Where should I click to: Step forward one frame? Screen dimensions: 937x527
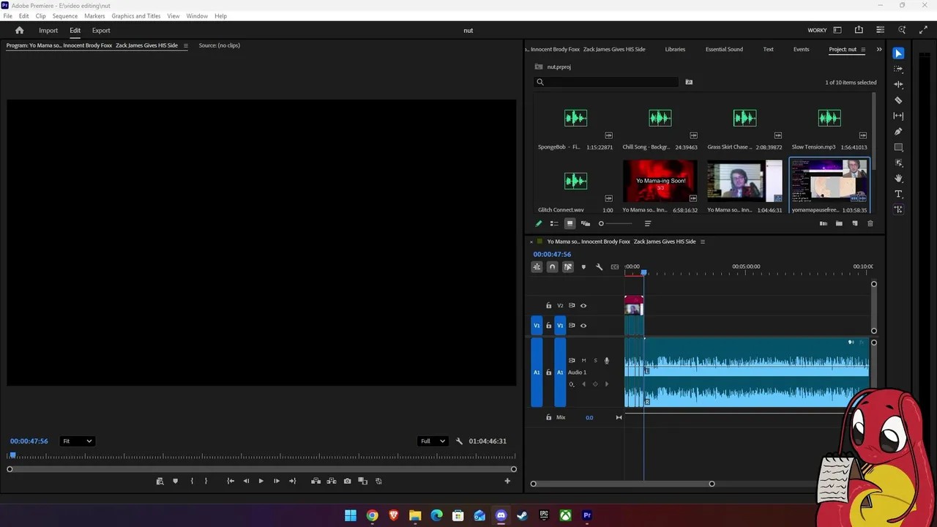276,481
